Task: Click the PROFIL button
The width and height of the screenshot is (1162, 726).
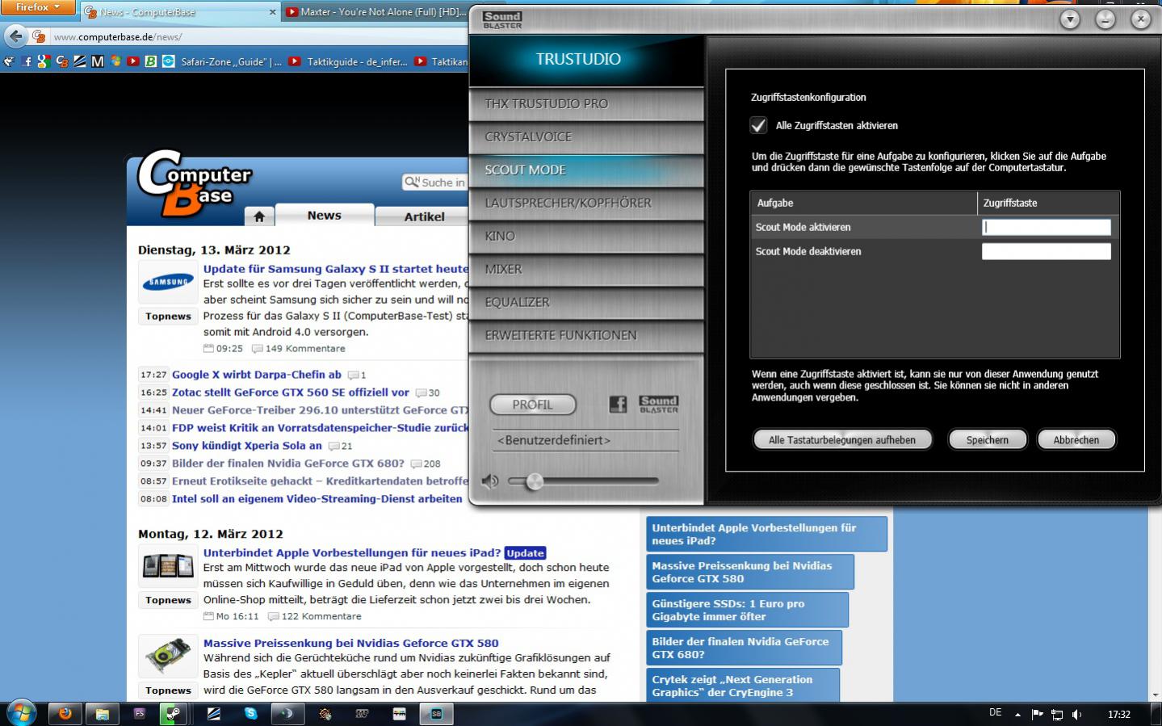Action: 533,405
